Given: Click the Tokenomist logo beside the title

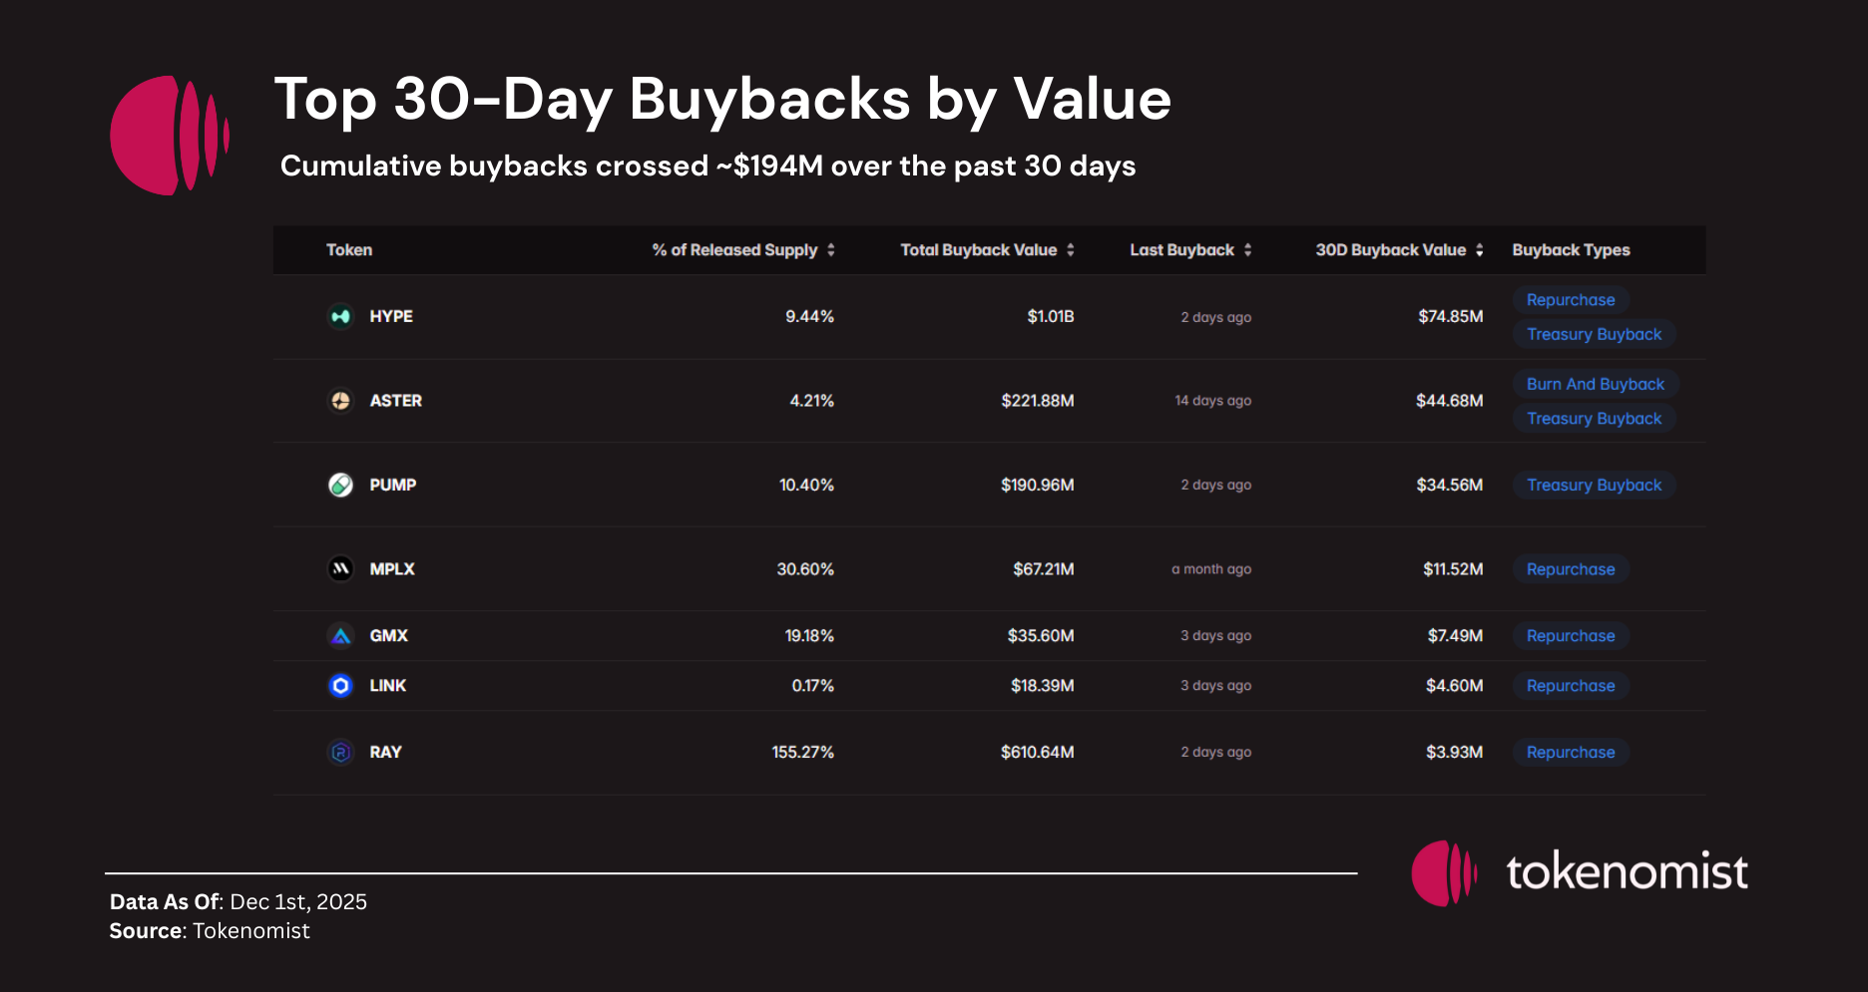Looking at the screenshot, I should tap(169, 135).
